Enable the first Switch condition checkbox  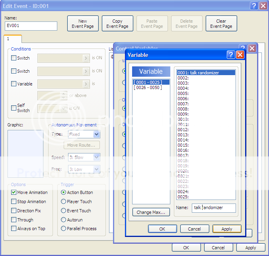(x=14, y=58)
